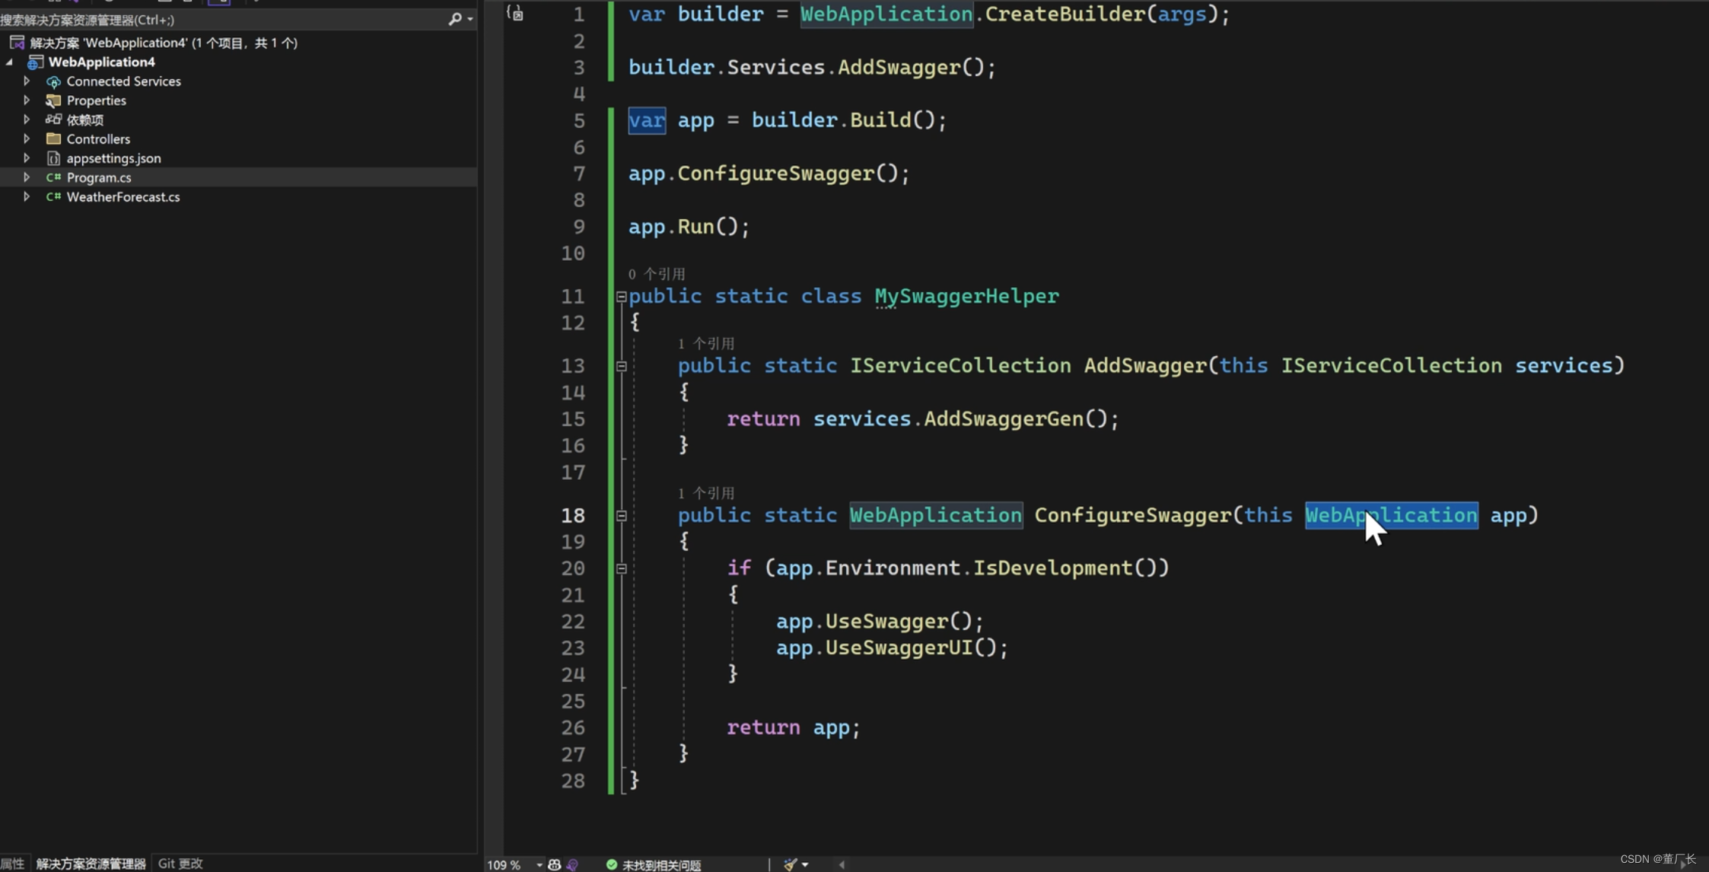
Task: Expand the Controllers folder arrow
Action: pos(27,139)
